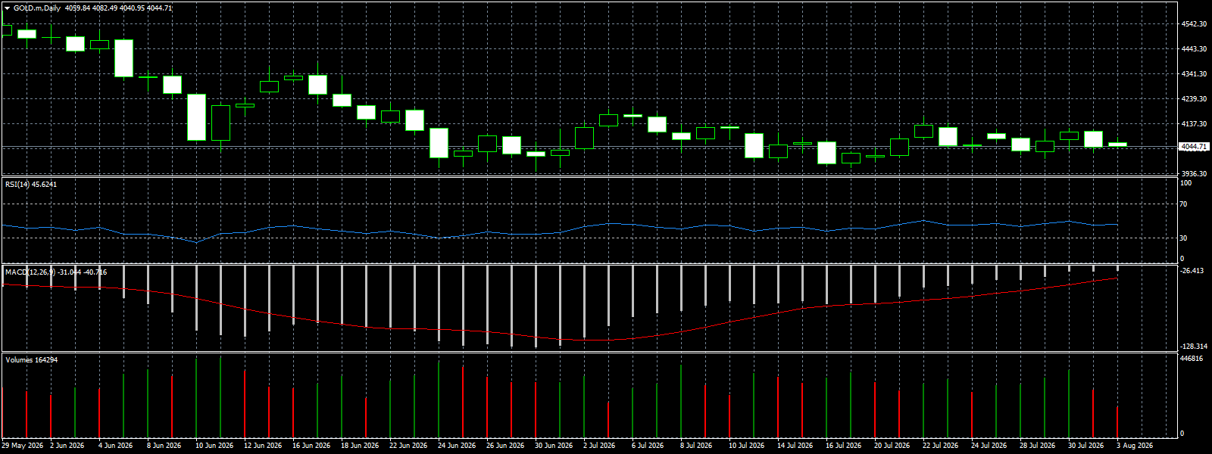The height and width of the screenshot is (454, 1212).
Task: Click the 24 Jul 2026 date label
Action: pos(989,446)
